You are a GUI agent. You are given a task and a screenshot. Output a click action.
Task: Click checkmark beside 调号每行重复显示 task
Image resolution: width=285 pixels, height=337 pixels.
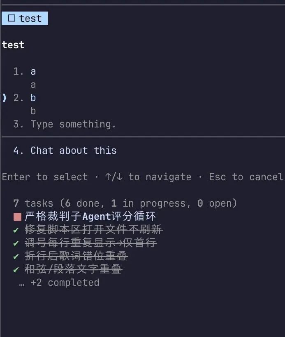click(16, 243)
